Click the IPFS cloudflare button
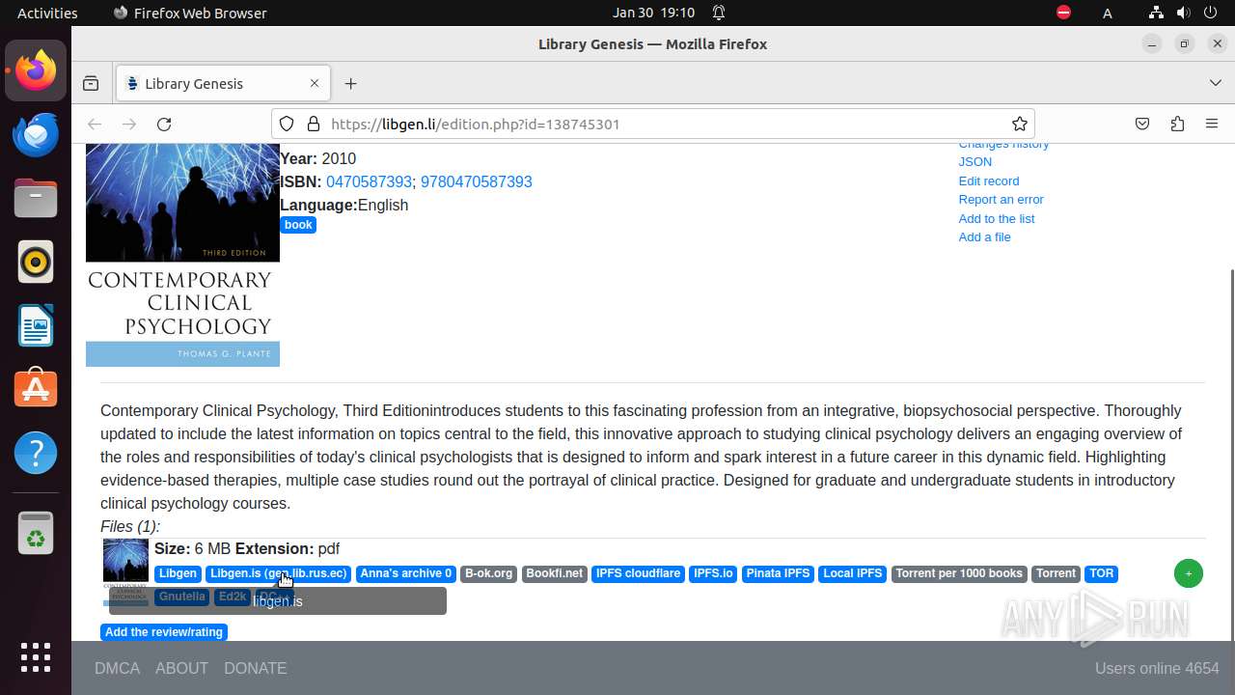 (638, 573)
